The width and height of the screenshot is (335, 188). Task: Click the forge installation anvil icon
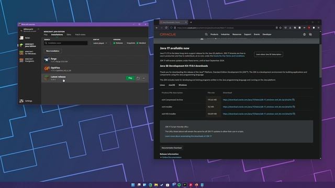[47, 60]
